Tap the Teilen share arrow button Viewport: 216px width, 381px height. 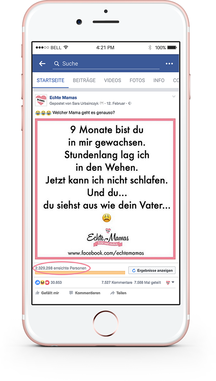[x=118, y=293]
